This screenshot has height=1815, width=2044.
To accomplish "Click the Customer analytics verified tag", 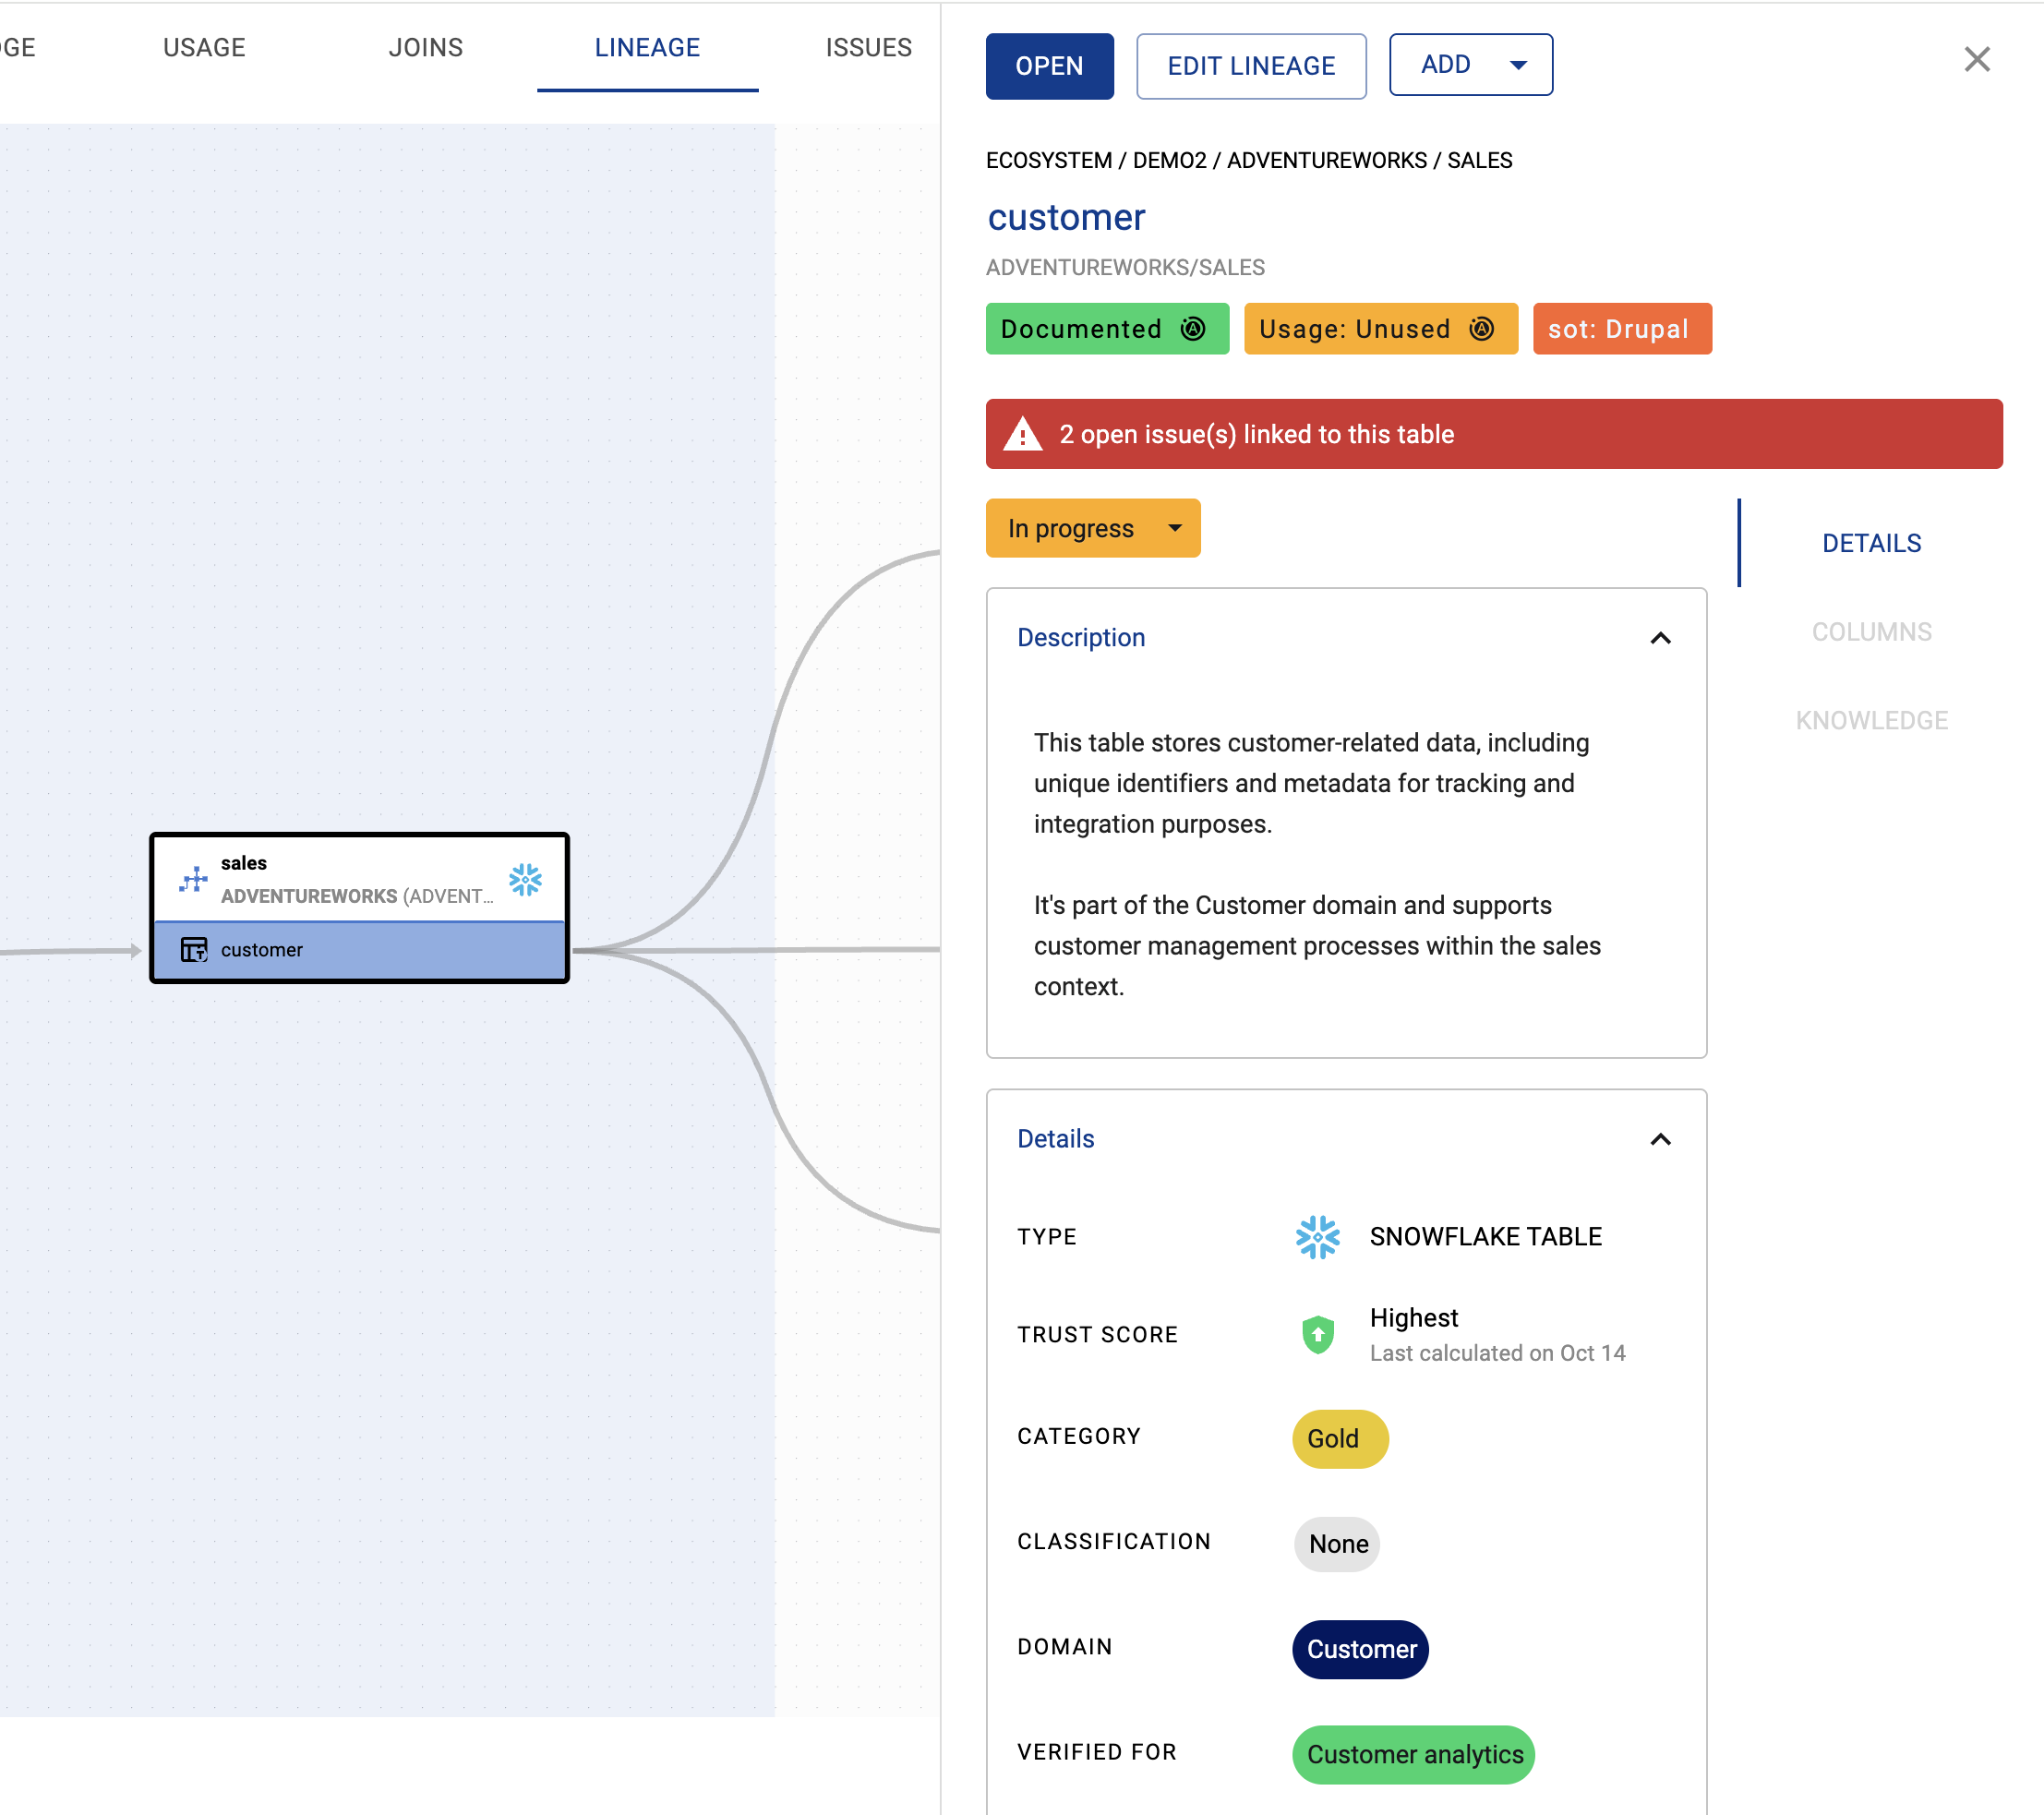I will pos(1413,1754).
